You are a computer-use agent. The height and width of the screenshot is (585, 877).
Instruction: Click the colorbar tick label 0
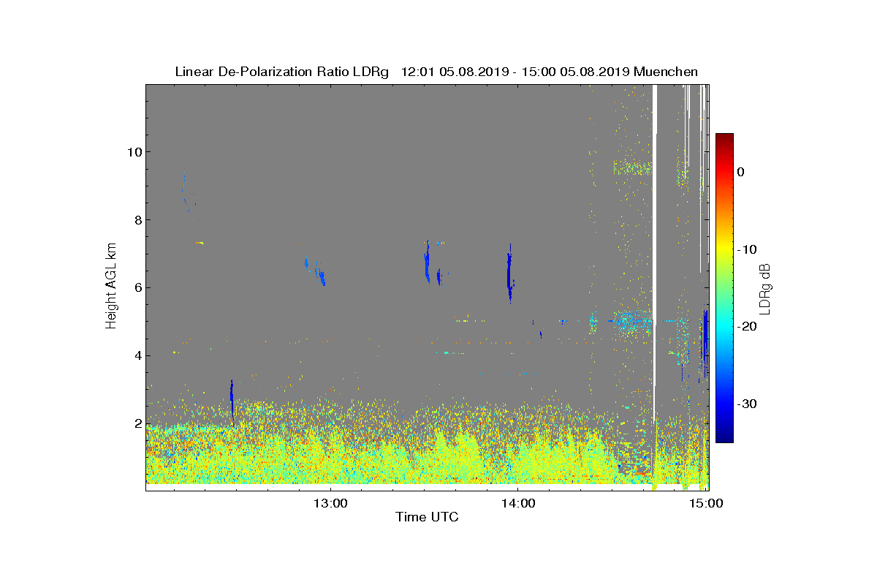(741, 172)
